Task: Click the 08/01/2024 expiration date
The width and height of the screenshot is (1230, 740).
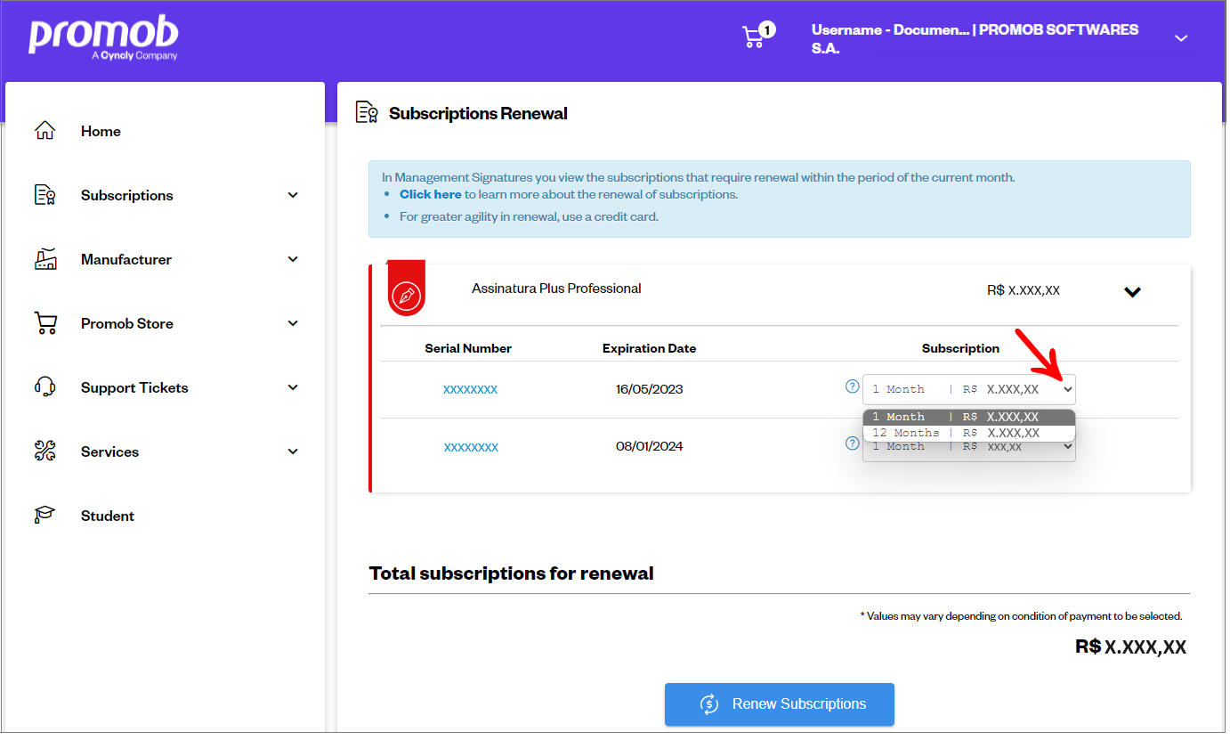Action: [x=650, y=446]
